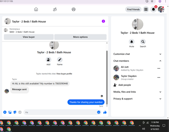Screen dimensions: 169x132
Task: Open options menu for Taylor Slaydon
Action: click(159, 77)
